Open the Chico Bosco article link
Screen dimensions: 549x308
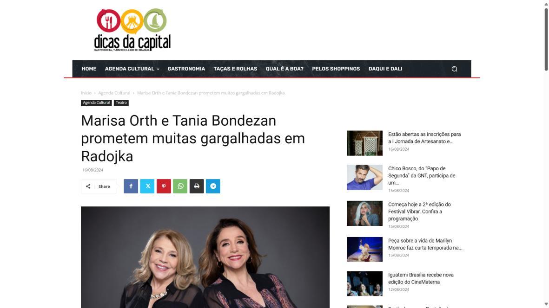pos(422,176)
